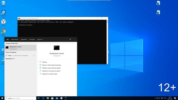Select the Документы search tab

pyautogui.click(x=24, y=39)
